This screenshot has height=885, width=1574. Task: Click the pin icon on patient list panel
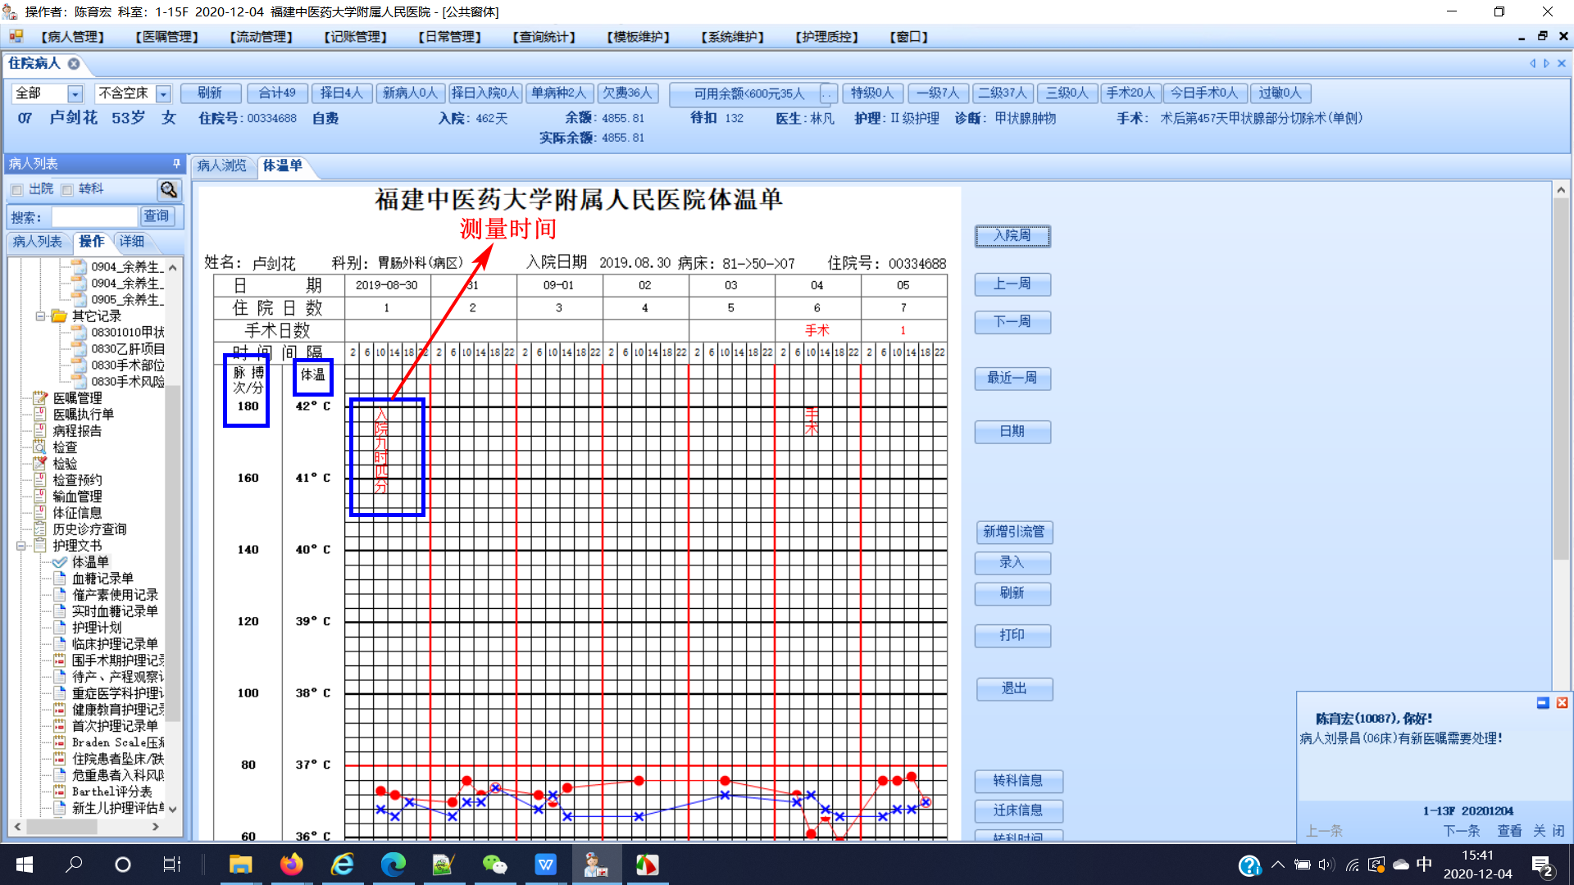tap(176, 164)
